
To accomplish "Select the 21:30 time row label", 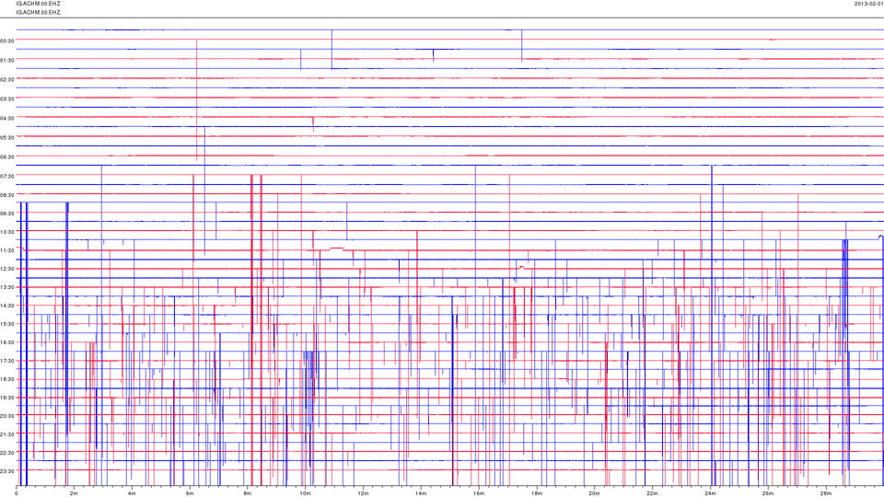I will coord(7,433).
